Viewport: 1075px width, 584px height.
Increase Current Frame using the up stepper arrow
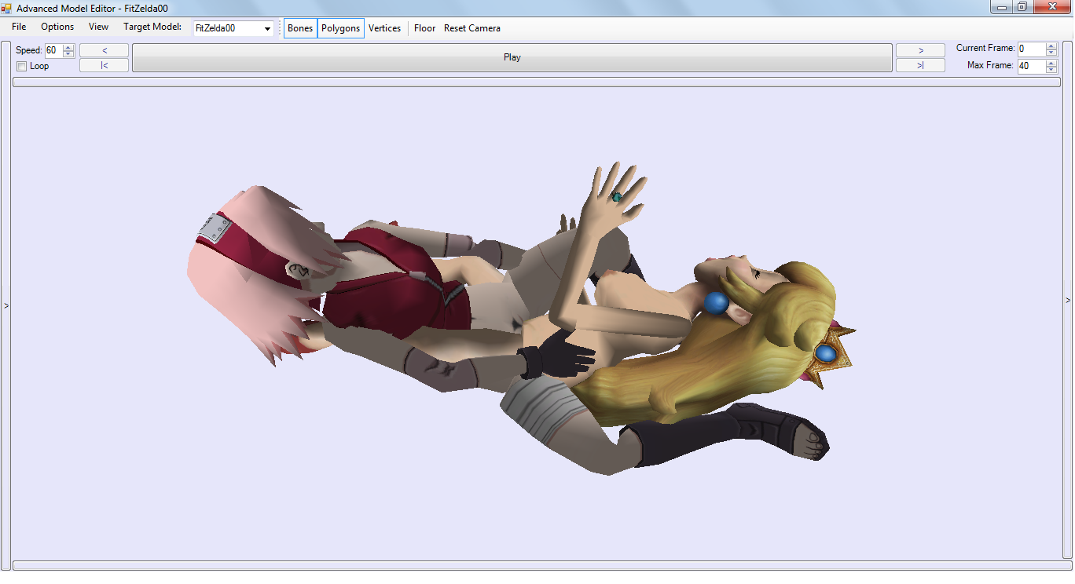[1051, 46]
